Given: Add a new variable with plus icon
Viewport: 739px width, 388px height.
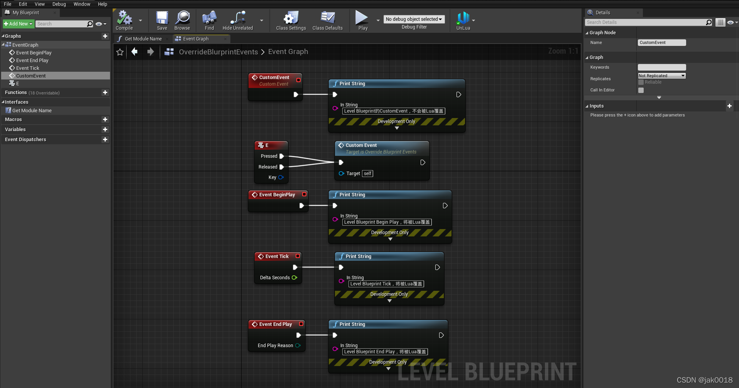Looking at the screenshot, I should 105,130.
